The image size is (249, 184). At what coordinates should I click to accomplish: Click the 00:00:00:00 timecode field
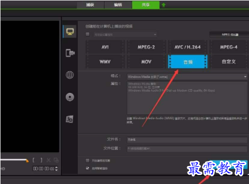point(44,169)
